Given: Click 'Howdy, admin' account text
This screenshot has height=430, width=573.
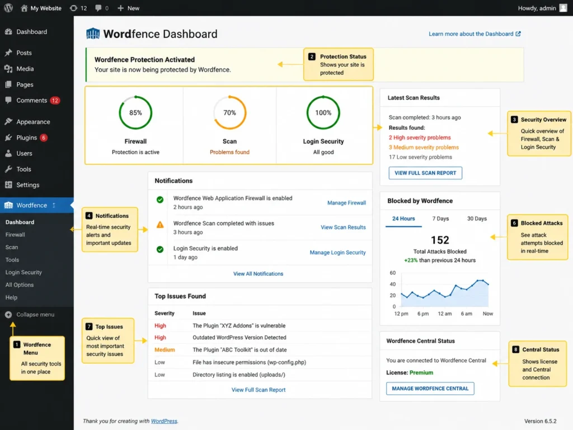Looking at the screenshot, I should click(x=537, y=8).
